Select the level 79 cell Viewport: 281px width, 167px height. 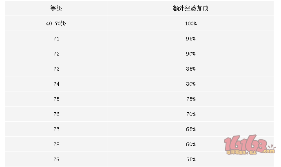click(x=56, y=160)
